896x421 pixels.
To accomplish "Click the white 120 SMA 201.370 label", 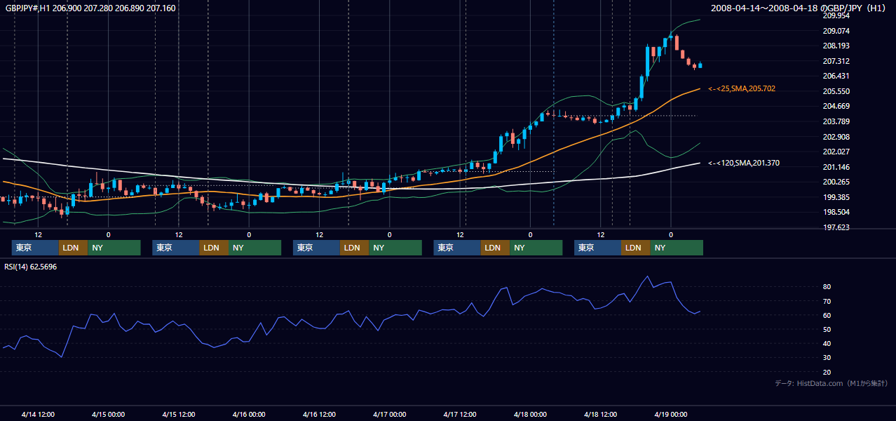I will pyautogui.click(x=743, y=163).
